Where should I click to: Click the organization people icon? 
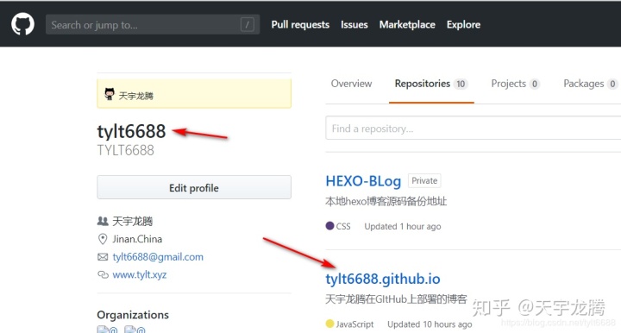tap(103, 221)
